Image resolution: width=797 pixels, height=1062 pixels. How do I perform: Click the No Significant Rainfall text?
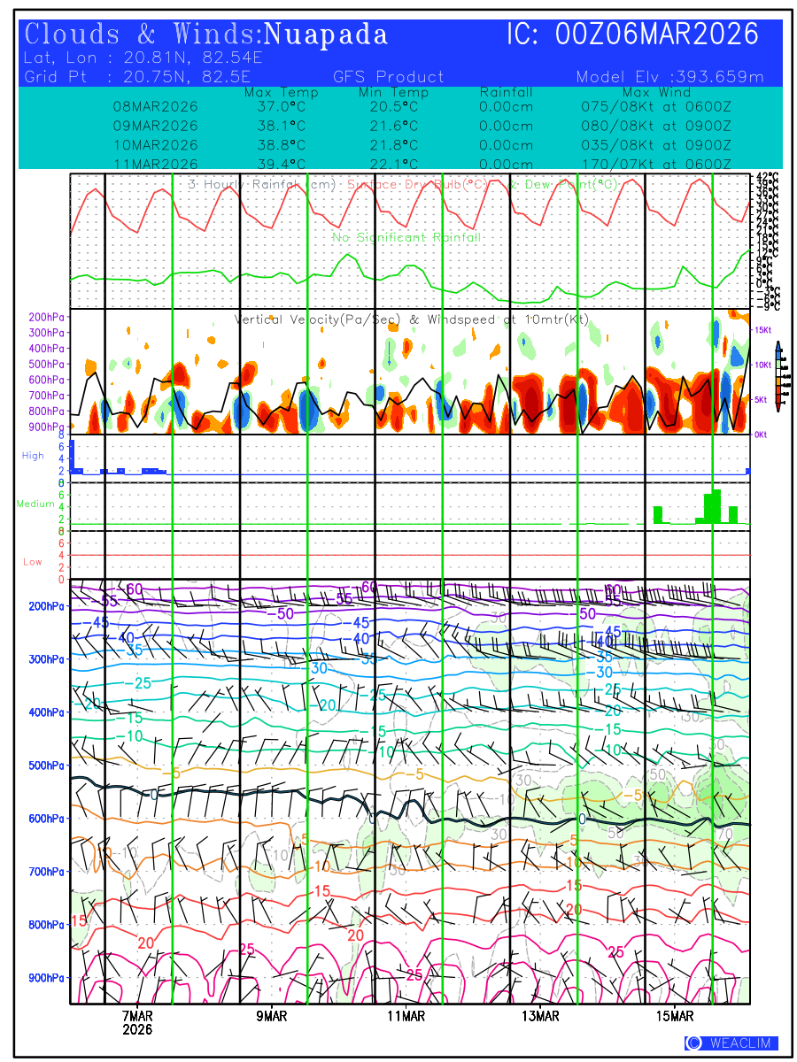coord(406,237)
